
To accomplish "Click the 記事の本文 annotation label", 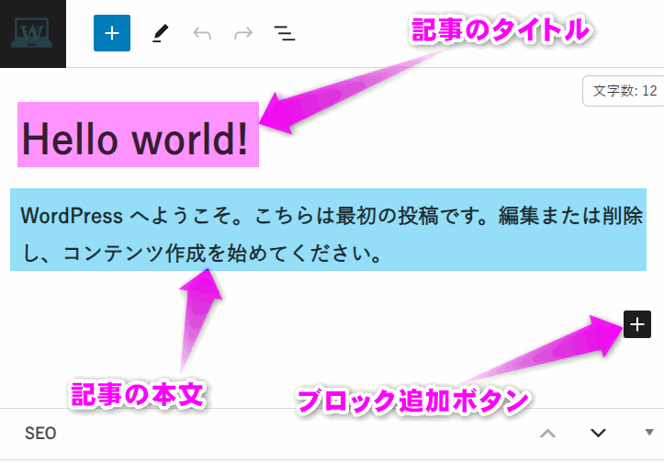I will click(138, 393).
